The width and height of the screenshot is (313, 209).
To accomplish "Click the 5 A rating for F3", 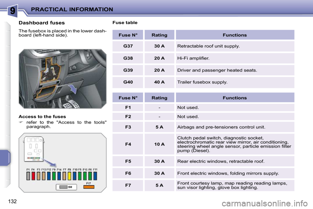I will [x=159, y=127].
